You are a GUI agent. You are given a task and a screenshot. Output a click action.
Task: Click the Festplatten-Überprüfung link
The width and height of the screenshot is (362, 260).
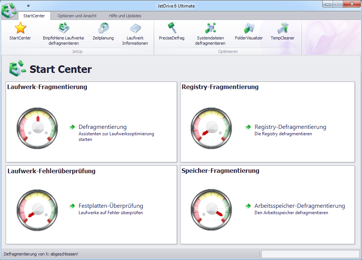point(111,206)
